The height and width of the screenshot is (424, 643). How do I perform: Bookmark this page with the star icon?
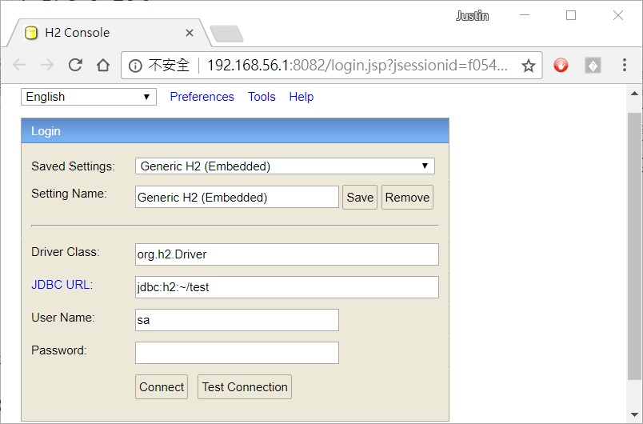[529, 66]
